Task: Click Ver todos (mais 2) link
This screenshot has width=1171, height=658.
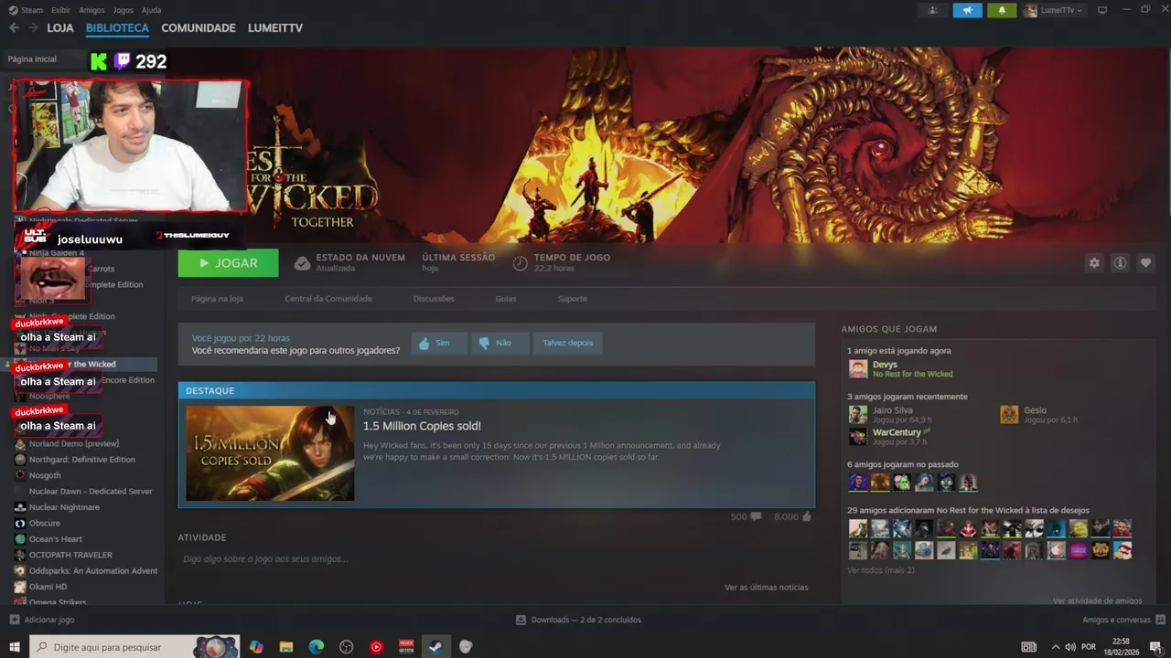Action: tap(880, 570)
